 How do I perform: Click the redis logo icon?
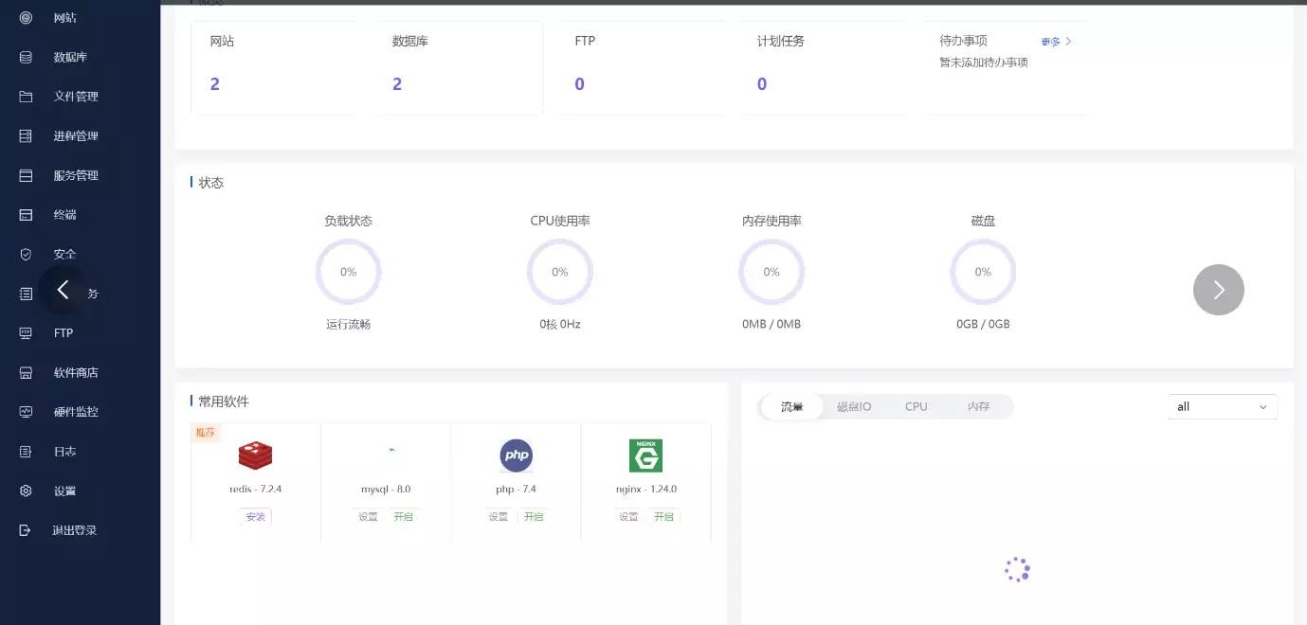click(x=255, y=455)
